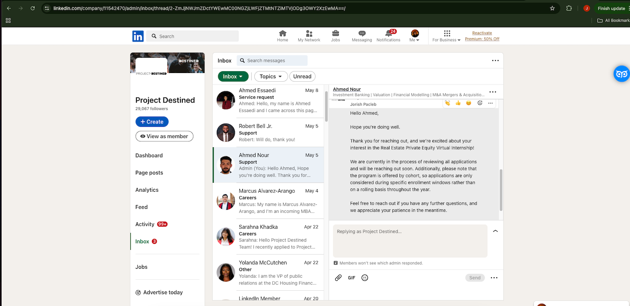The width and height of the screenshot is (630, 306).
Task: Select the Ahmed Nour Support conversation
Action: (268, 165)
